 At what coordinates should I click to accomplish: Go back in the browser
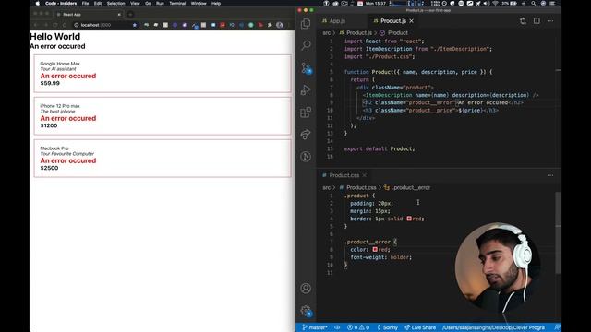pos(36,25)
